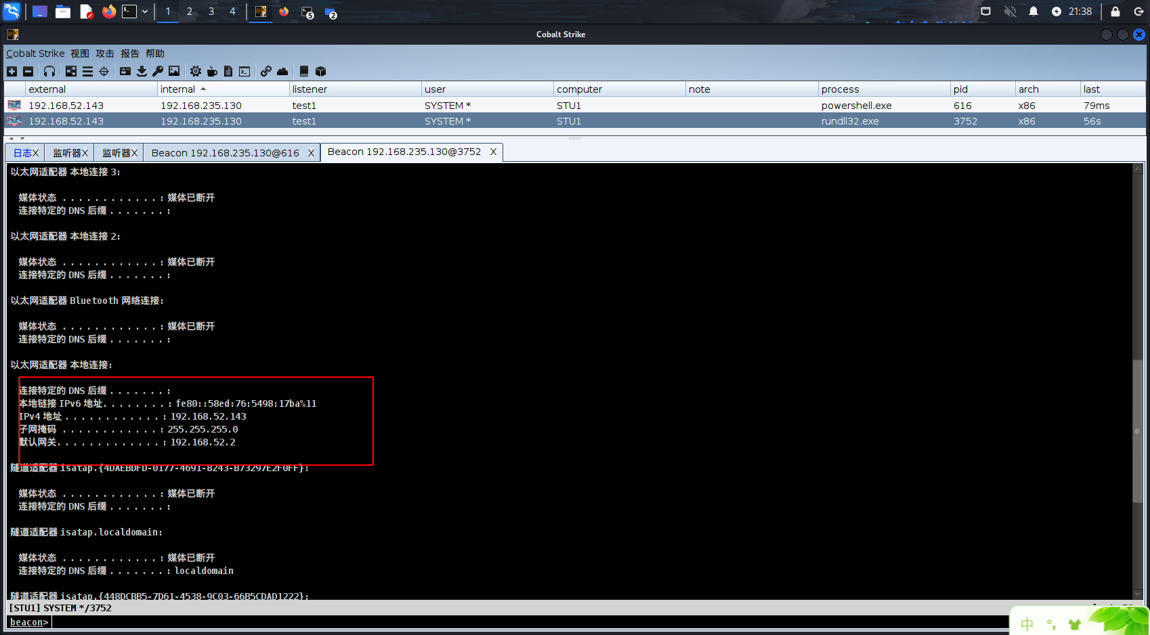The image size is (1150, 635).
Task: Sort sessions by internal column header
Action: click(223, 89)
